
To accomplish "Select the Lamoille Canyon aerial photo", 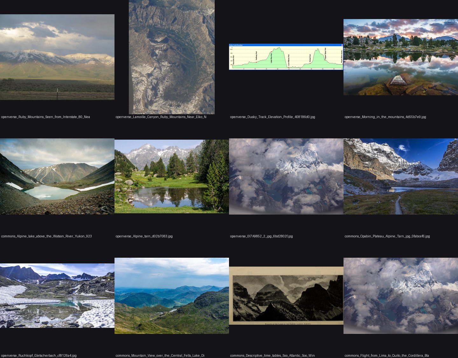I will (172, 57).
